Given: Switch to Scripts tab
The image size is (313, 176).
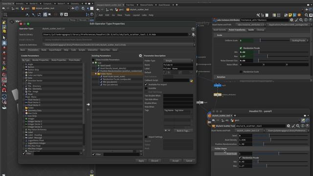Looking at the screenshot, I should 82,50.
